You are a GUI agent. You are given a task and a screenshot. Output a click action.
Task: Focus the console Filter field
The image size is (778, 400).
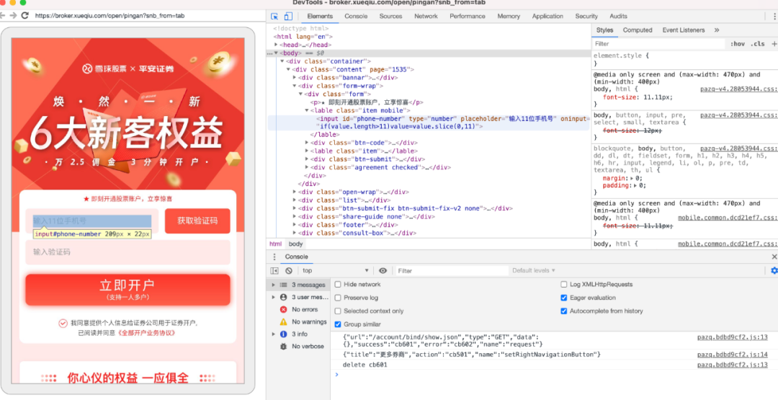452,270
